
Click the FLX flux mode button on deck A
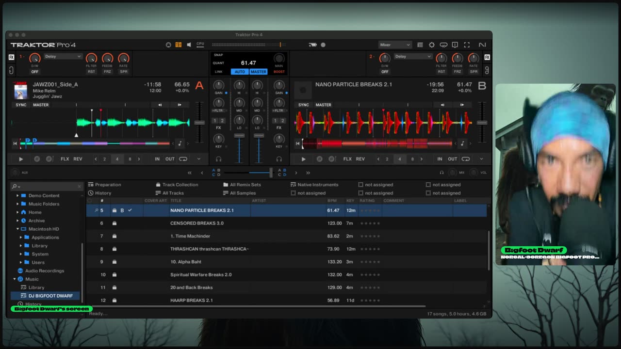tap(65, 159)
